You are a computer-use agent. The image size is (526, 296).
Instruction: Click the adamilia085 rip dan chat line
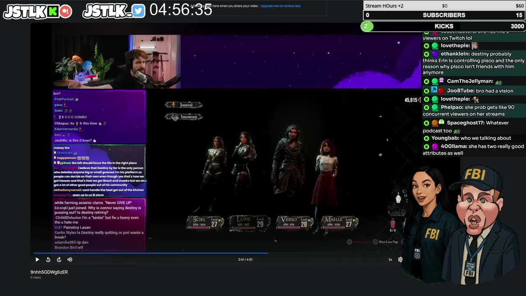coord(71,243)
